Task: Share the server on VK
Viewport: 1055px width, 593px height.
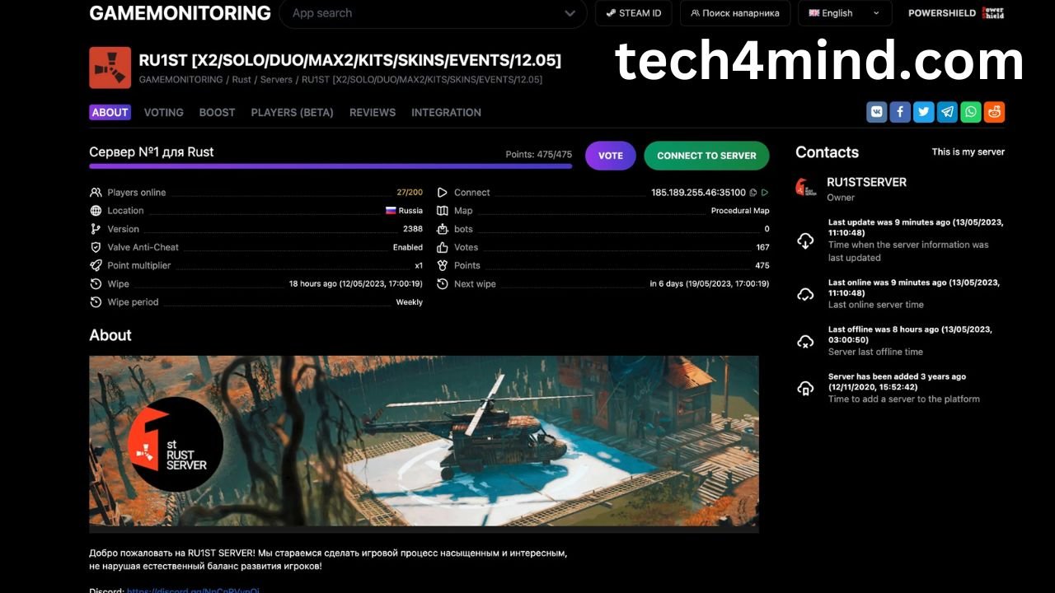Action: (876, 112)
